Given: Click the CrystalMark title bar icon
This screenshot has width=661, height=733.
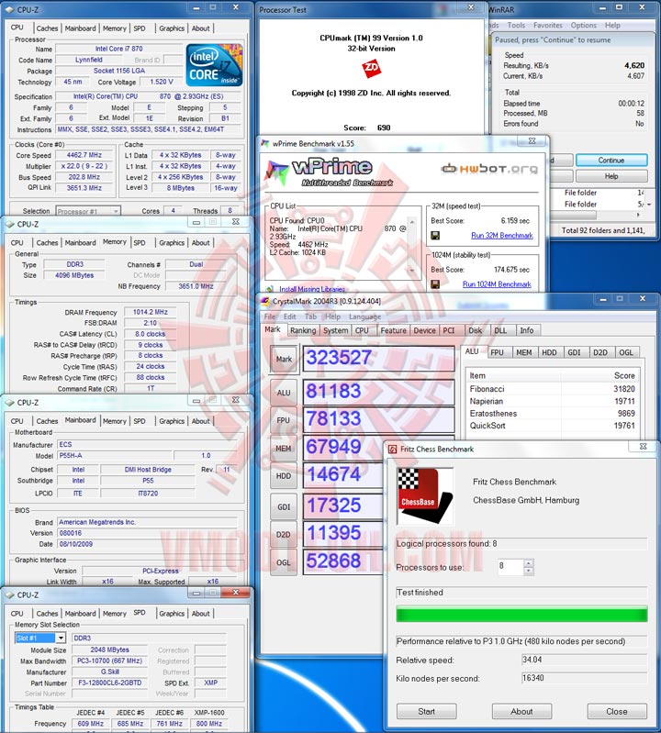Looking at the screenshot, I should click(x=265, y=302).
